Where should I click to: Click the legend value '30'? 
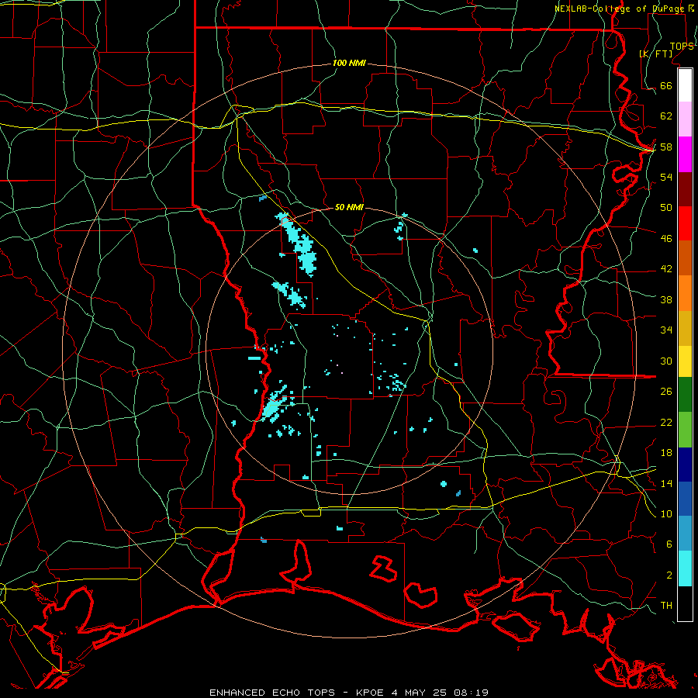666,361
